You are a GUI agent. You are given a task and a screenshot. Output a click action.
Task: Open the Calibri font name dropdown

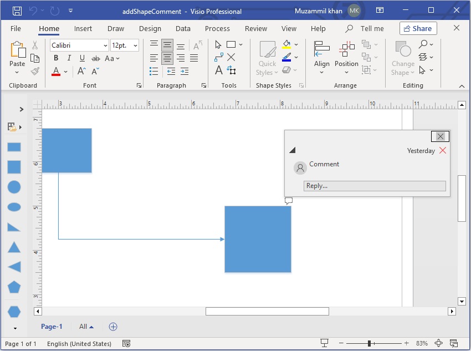pyautogui.click(x=105, y=45)
